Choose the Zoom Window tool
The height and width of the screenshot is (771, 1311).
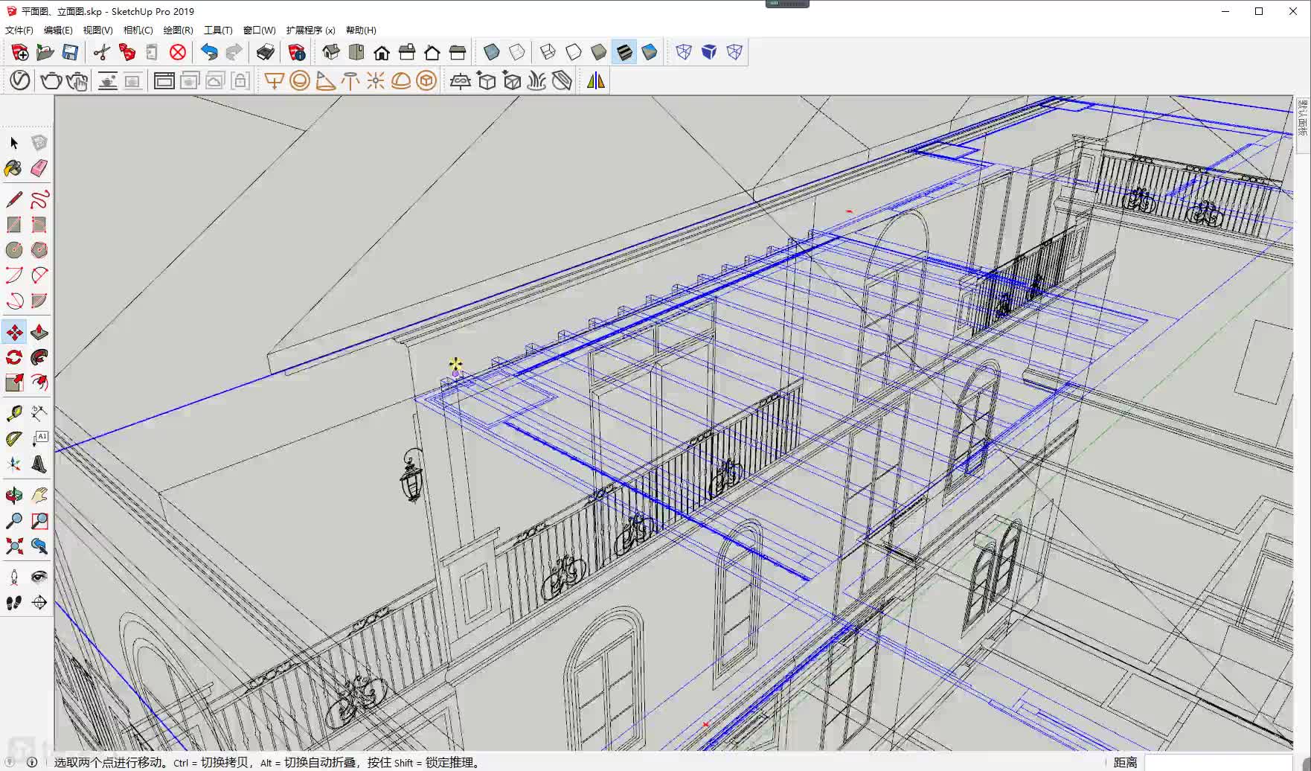[39, 521]
